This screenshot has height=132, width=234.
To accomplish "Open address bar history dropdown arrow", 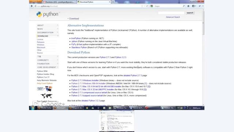I will pyautogui.click(x=145, y=6).
